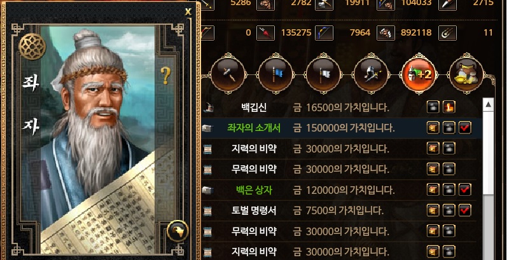Click the flame icon on 백갑신 row
The height and width of the screenshot is (260, 509).
click(x=449, y=107)
